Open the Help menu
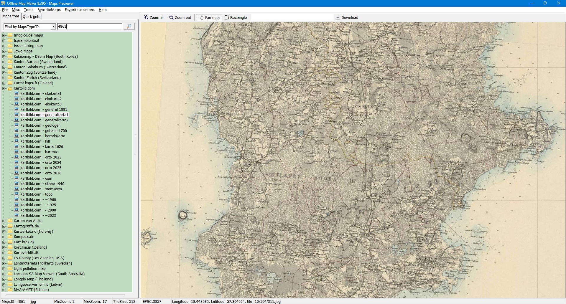 pyautogui.click(x=103, y=10)
